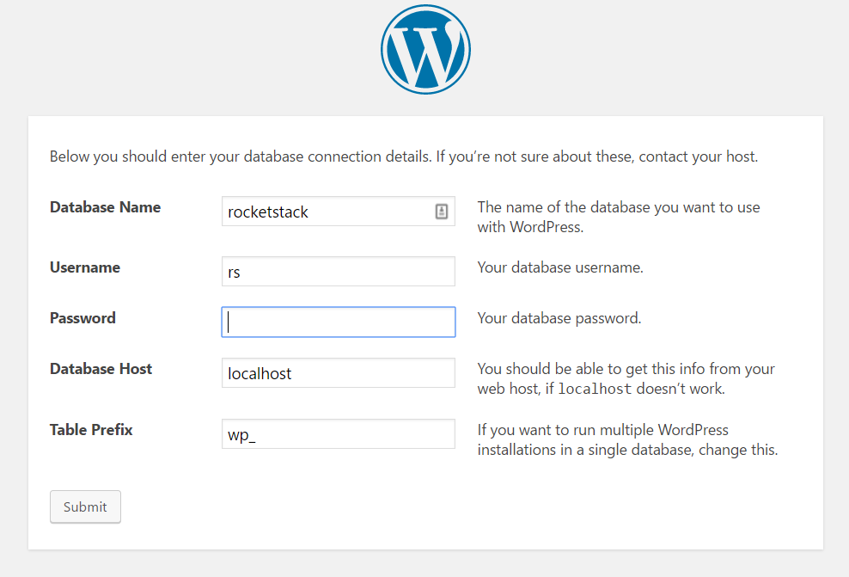Submit the database connection form
The image size is (849, 577).
85,506
